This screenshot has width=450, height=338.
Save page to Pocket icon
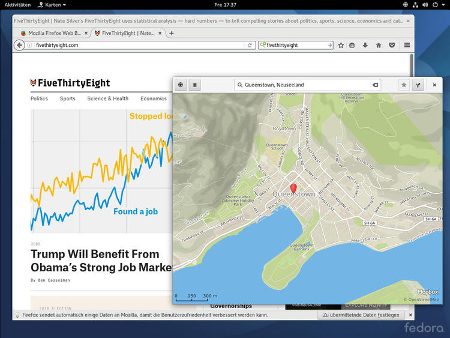(x=392, y=45)
